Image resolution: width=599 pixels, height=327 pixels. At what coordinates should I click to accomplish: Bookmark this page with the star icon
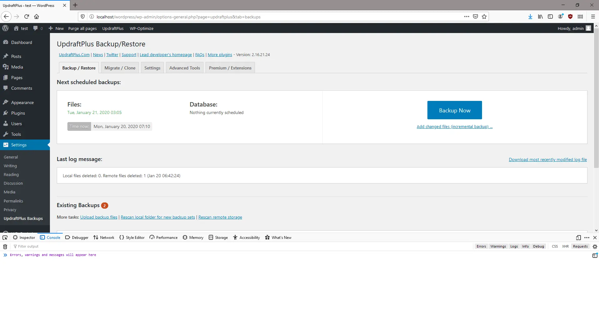(484, 17)
